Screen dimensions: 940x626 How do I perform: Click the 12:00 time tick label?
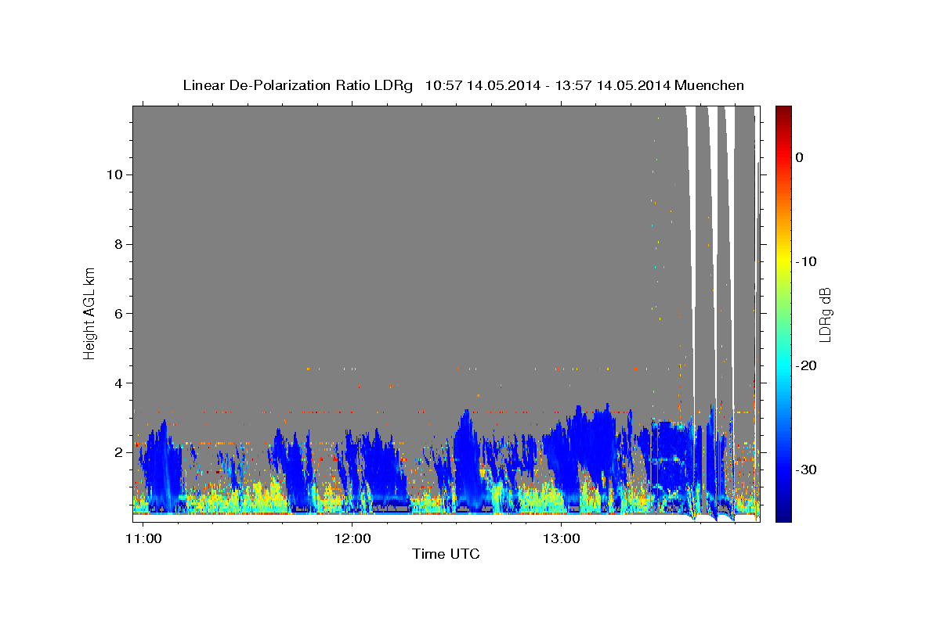click(352, 539)
